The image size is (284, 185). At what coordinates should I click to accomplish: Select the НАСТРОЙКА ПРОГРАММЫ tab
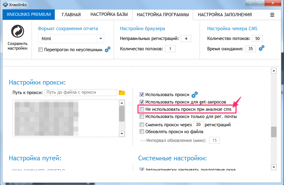163,15
